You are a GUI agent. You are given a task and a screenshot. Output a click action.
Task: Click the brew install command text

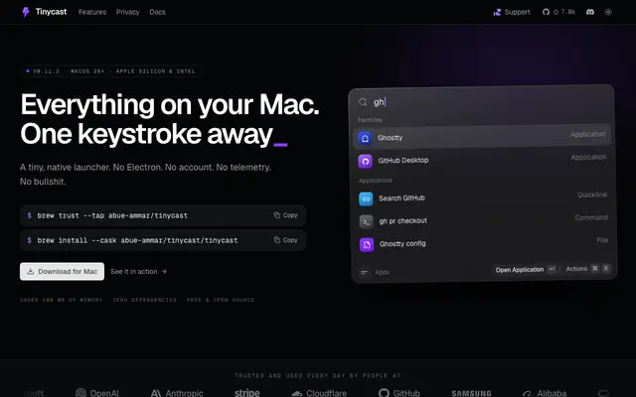pos(137,240)
